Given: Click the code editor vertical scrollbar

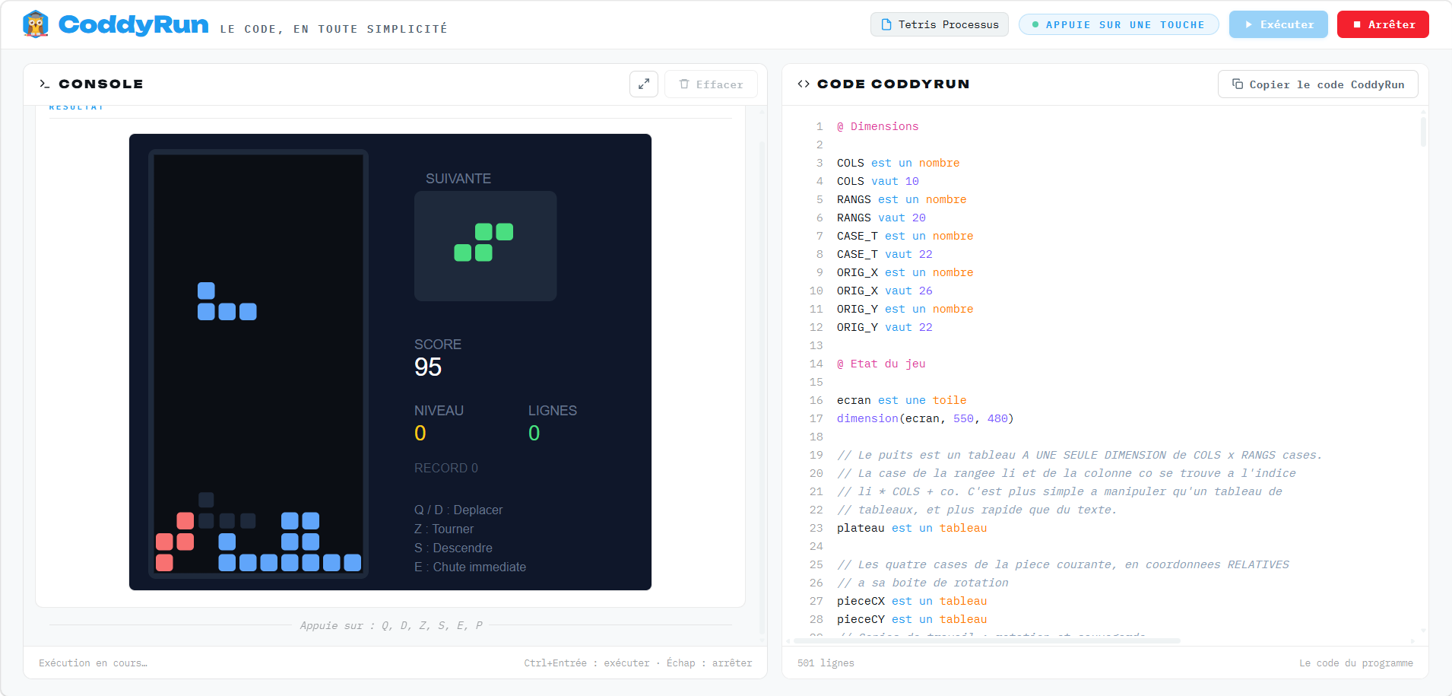Looking at the screenshot, I should (x=1423, y=131).
